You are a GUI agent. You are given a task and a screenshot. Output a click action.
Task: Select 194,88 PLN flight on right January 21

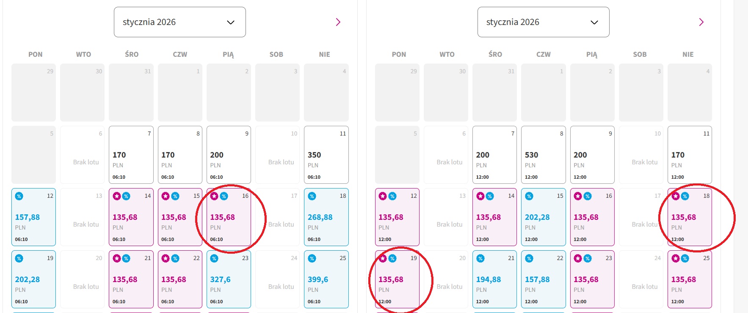point(494,279)
